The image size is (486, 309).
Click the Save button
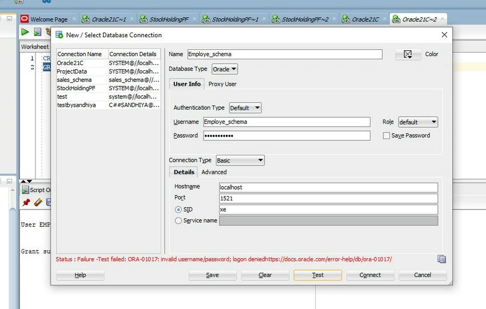(212, 275)
